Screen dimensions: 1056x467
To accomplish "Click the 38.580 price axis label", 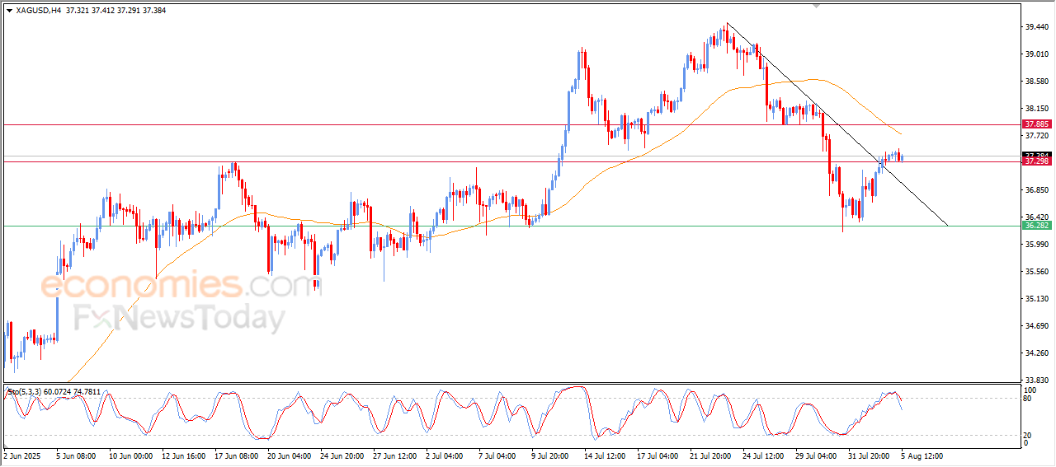I will [1035, 81].
